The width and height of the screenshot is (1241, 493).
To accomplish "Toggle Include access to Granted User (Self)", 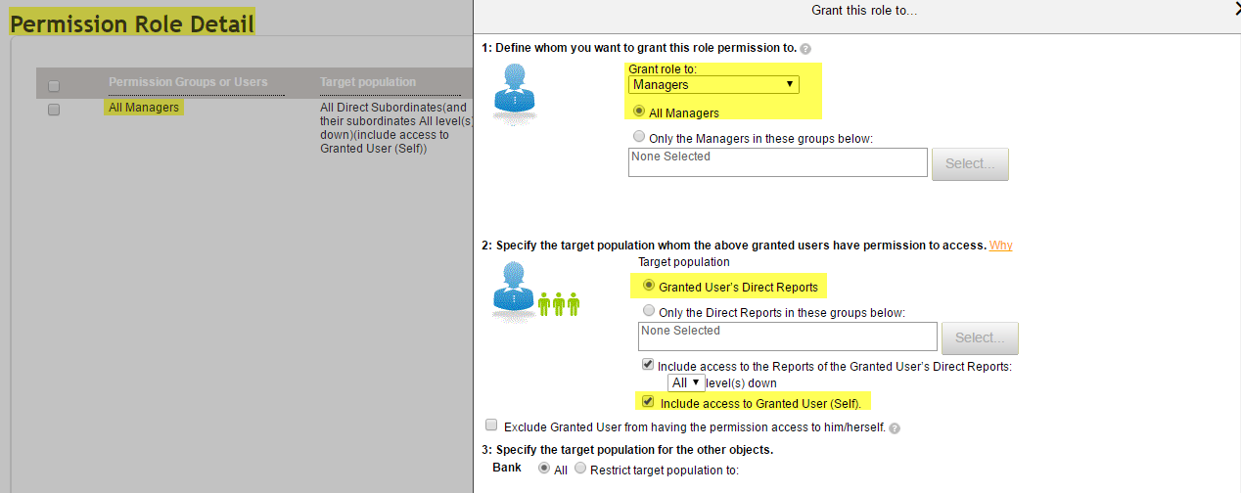I will (x=648, y=402).
